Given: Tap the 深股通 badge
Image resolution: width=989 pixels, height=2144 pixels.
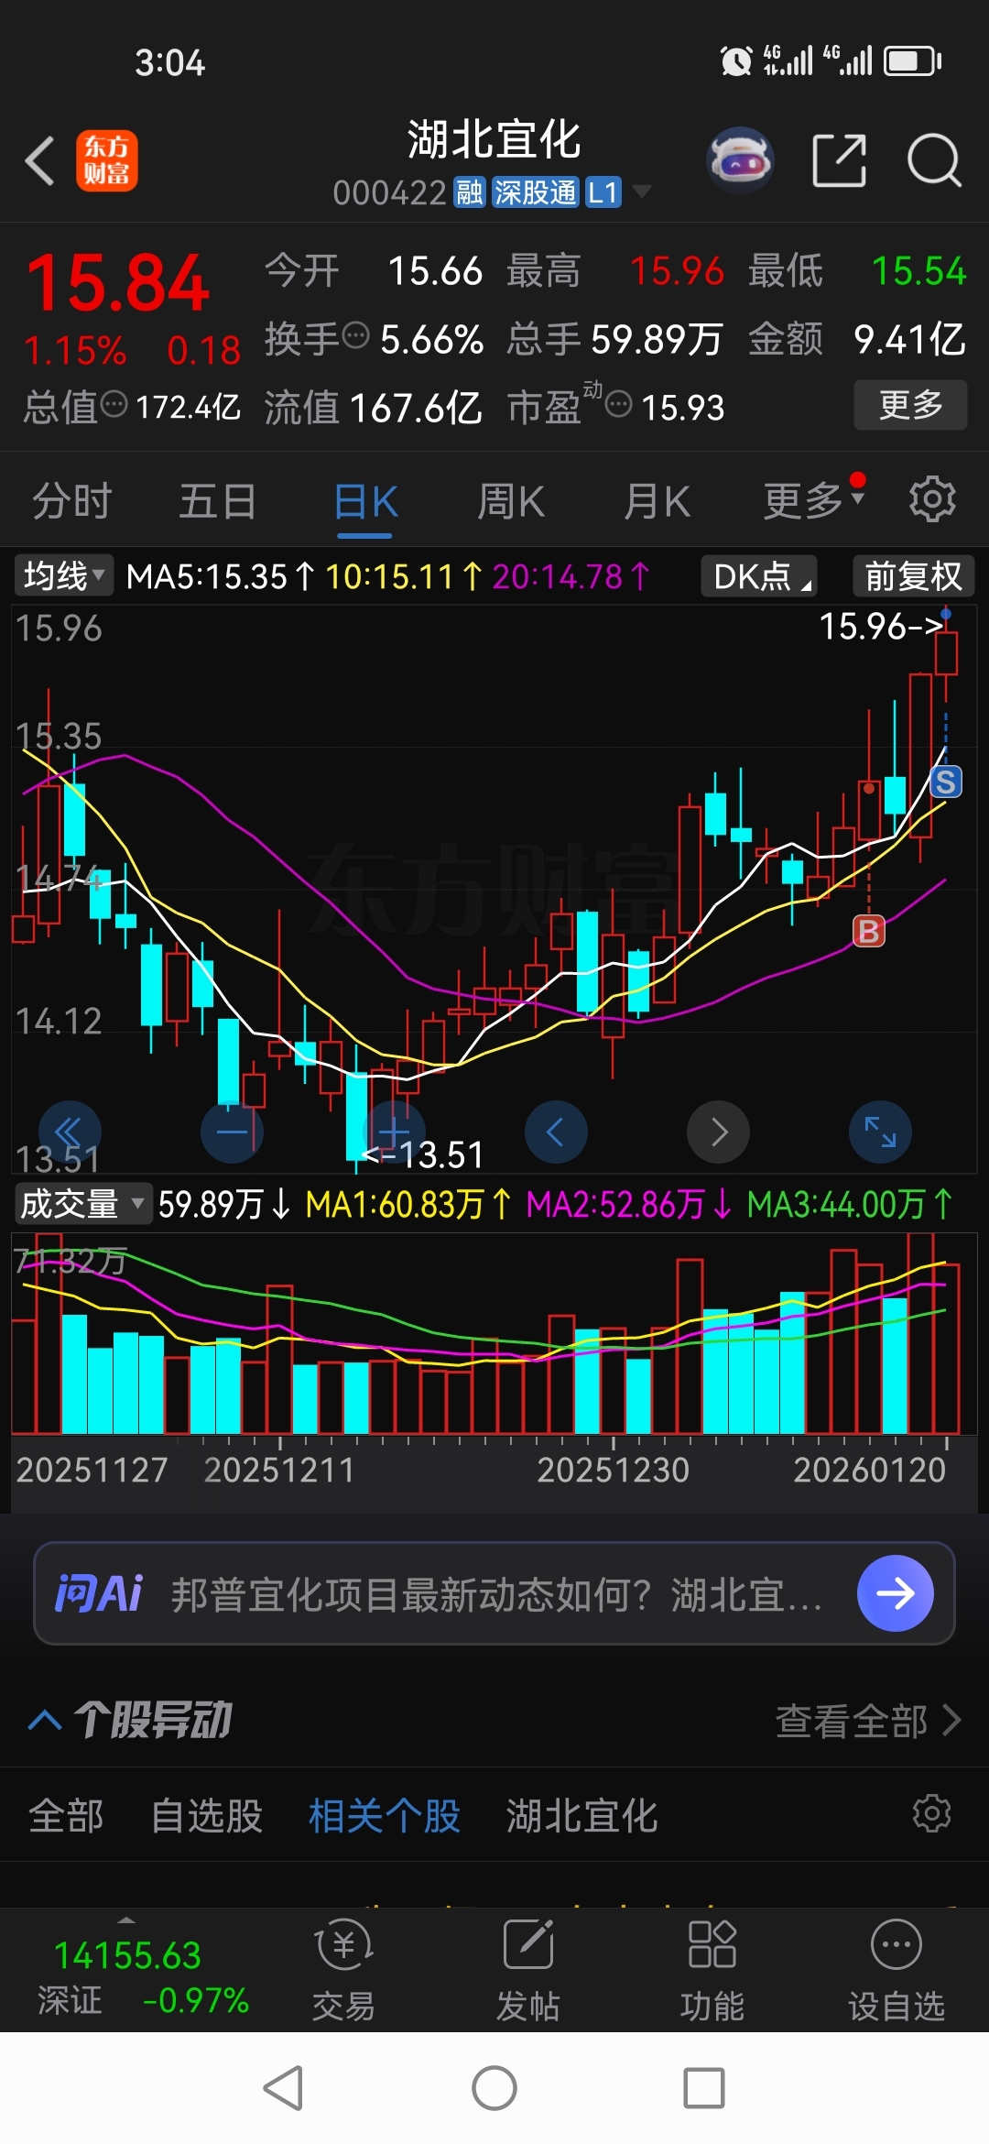Looking at the screenshot, I should pos(536,192).
